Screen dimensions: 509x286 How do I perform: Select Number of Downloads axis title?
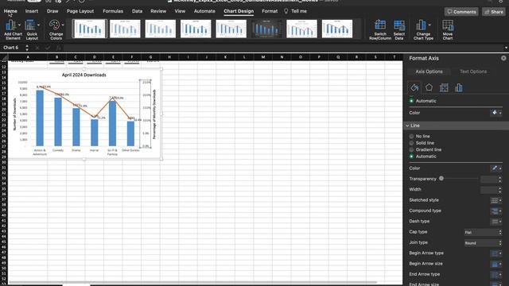[14, 114]
